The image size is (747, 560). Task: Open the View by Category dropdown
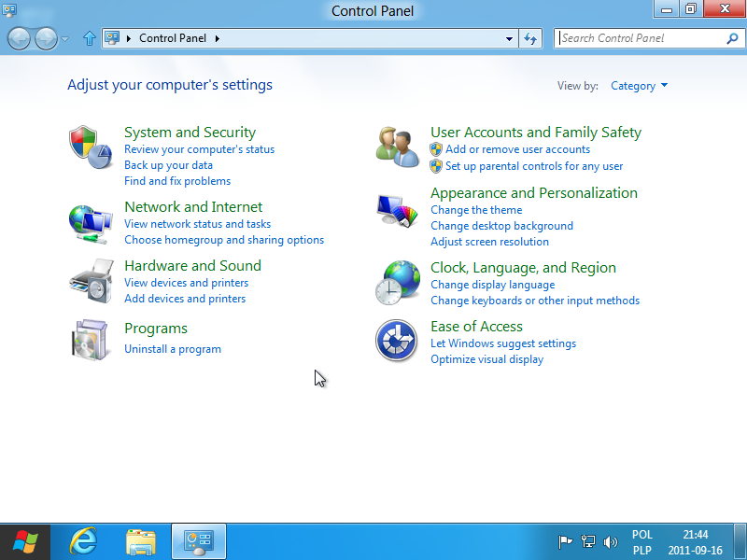click(x=639, y=86)
